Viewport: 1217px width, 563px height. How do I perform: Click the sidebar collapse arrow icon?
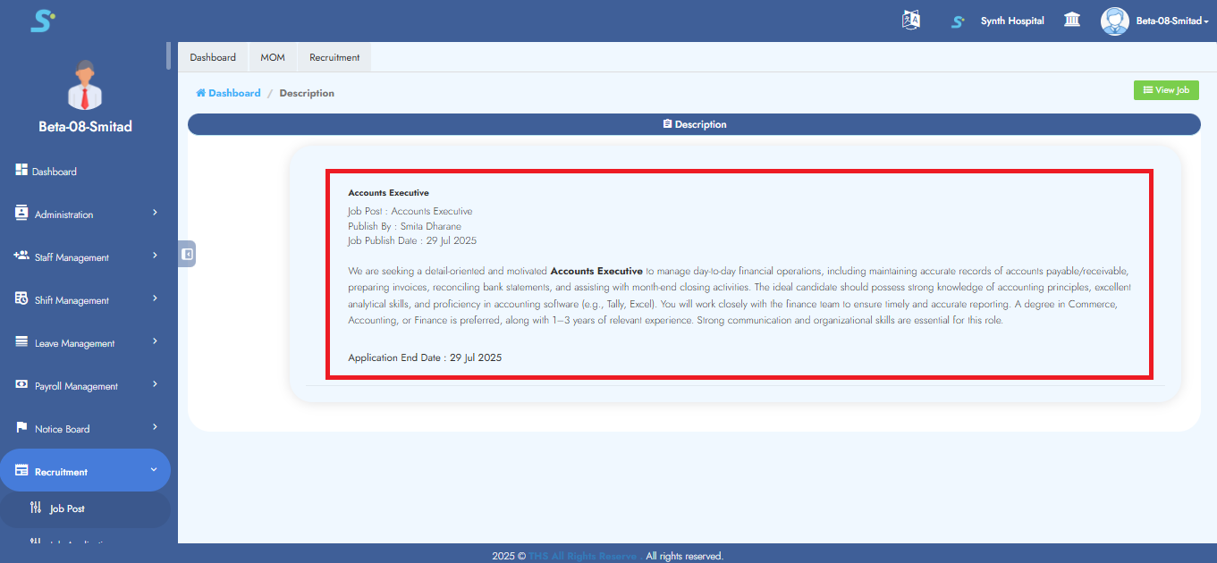click(x=187, y=254)
